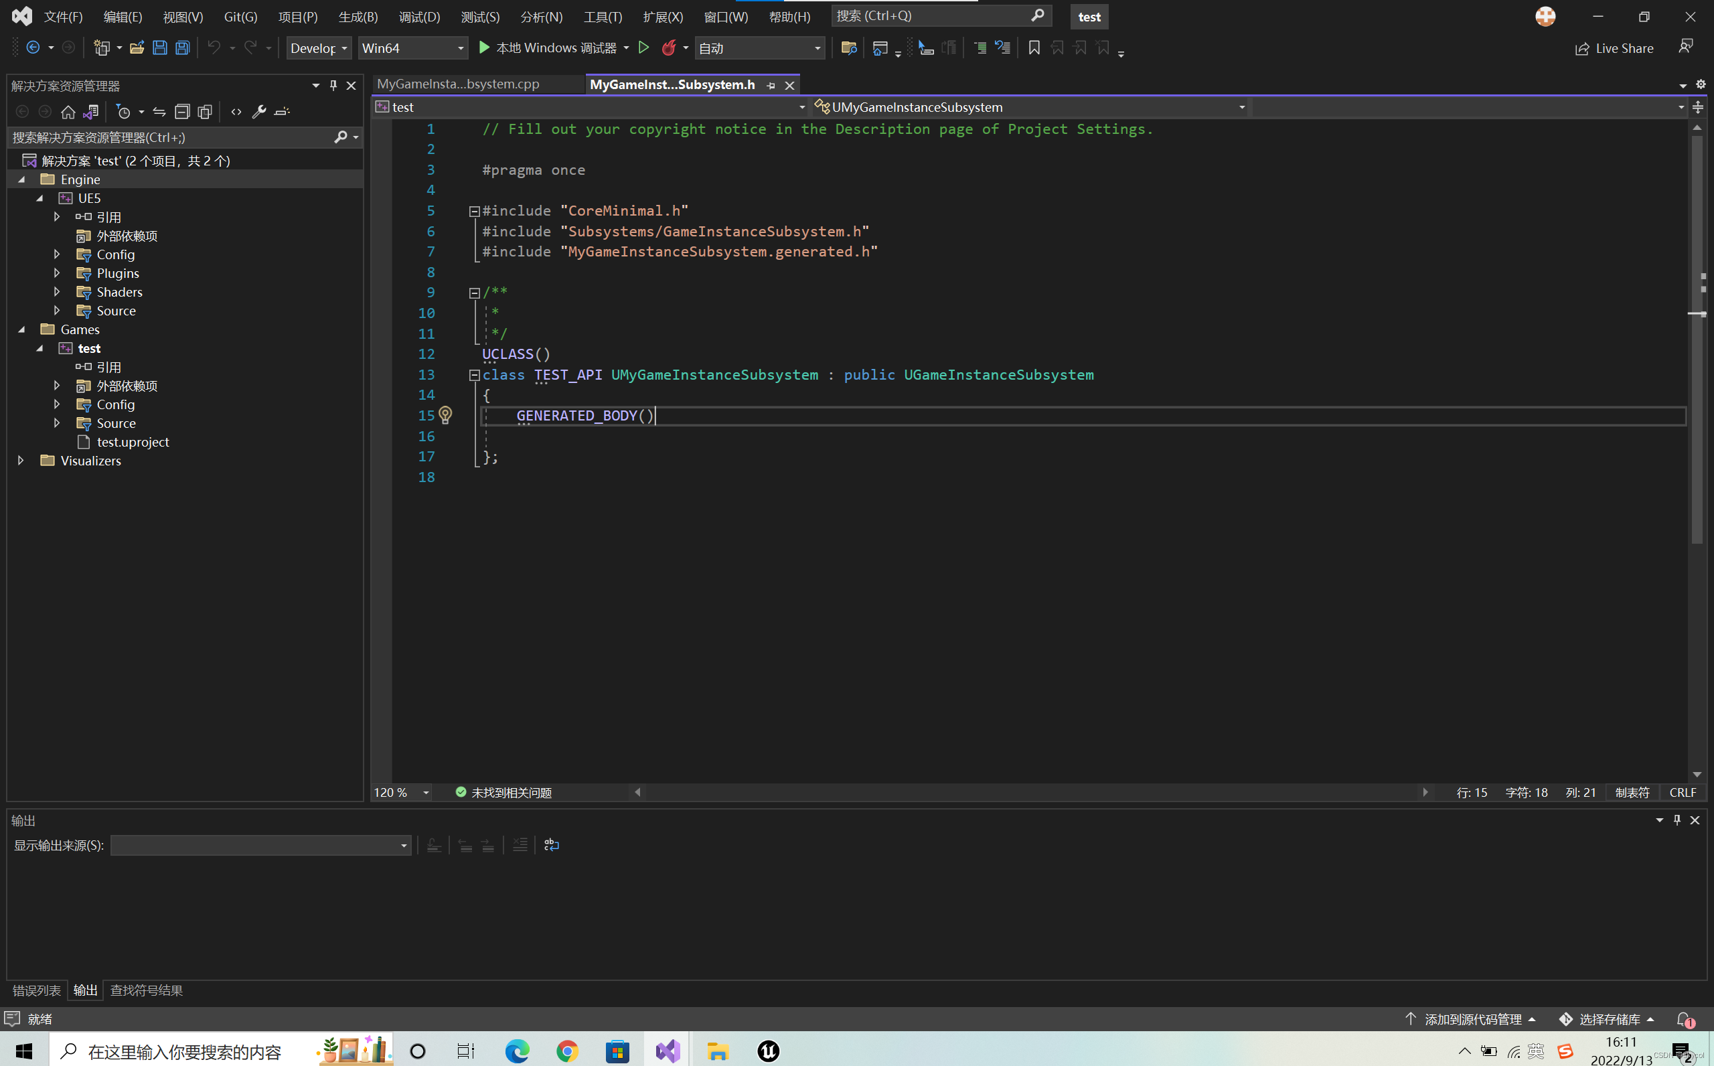Collapse the class definition fold on line 13
The width and height of the screenshot is (1714, 1066).
(474, 375)
